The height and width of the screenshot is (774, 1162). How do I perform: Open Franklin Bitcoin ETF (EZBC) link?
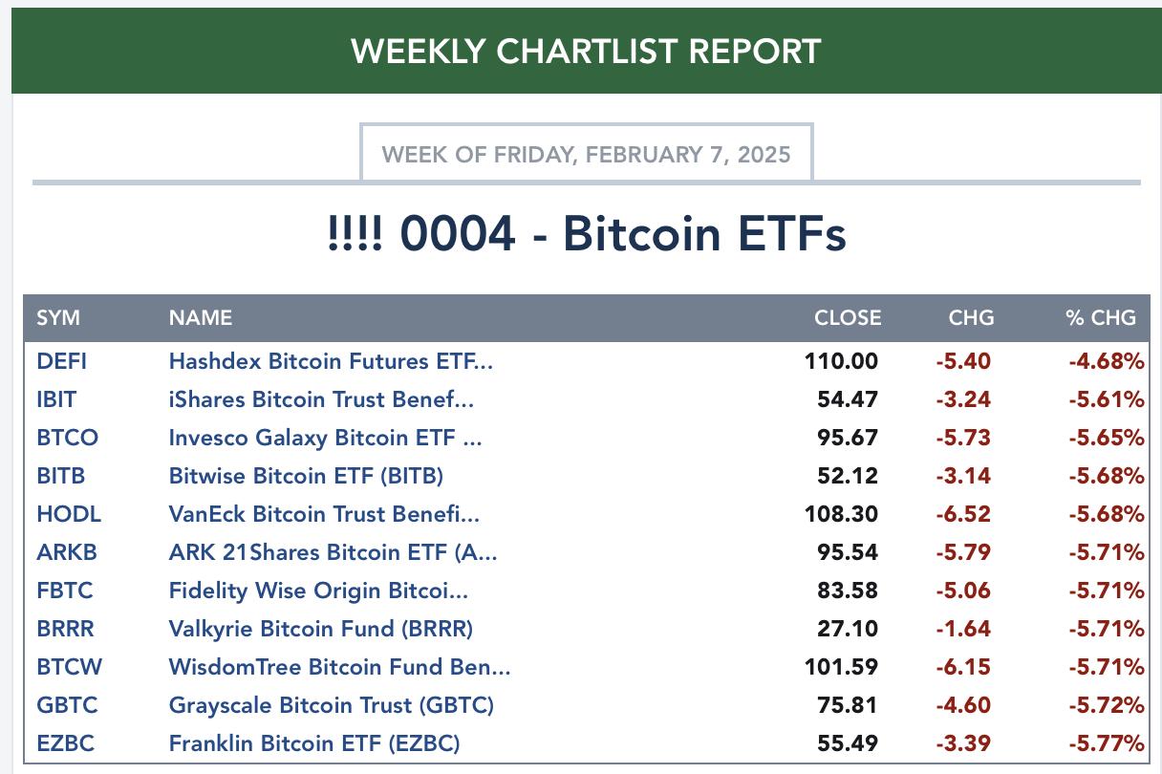pyautogui.click(x=314, y=743)
